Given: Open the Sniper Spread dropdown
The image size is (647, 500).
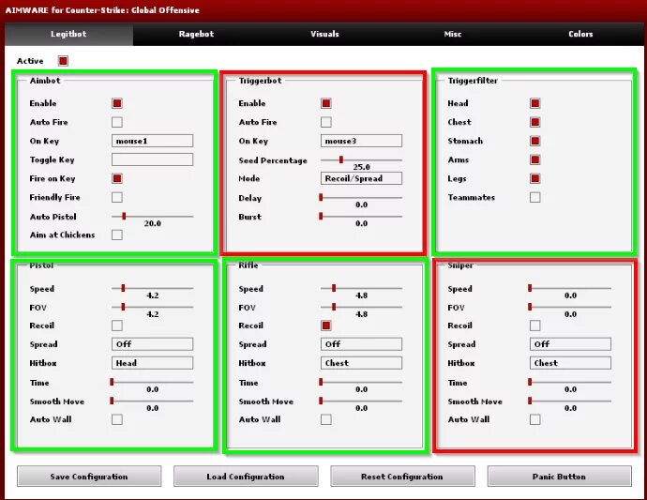Looking at the screenshot, I should 570,344.
